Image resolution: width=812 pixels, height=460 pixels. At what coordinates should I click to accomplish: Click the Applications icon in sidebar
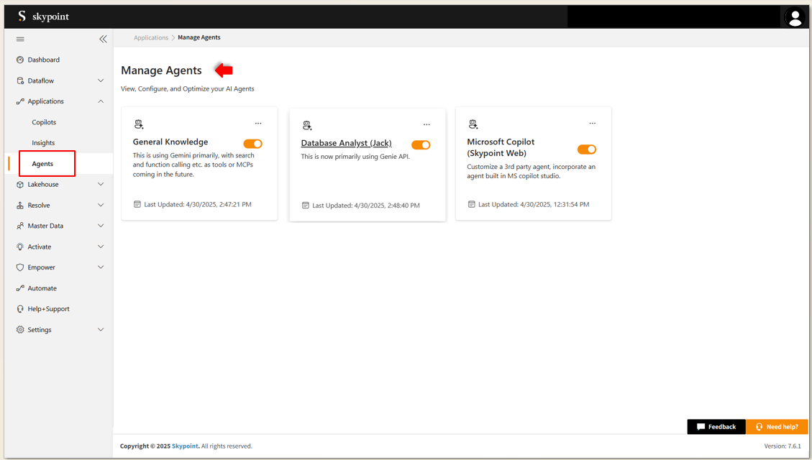point(19,101)
